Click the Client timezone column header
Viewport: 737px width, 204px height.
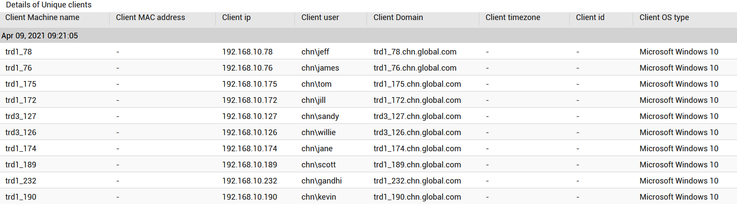pos(513,17)
